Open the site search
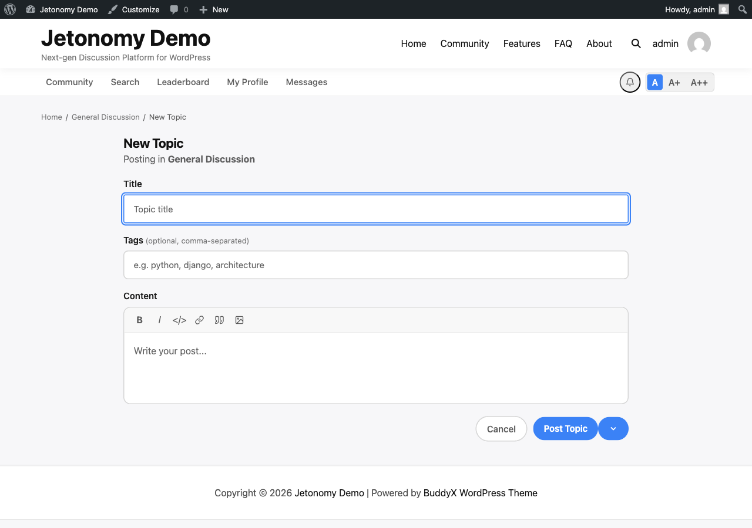The height and width of the screenshot is (528, 752). tap(636, 43)
